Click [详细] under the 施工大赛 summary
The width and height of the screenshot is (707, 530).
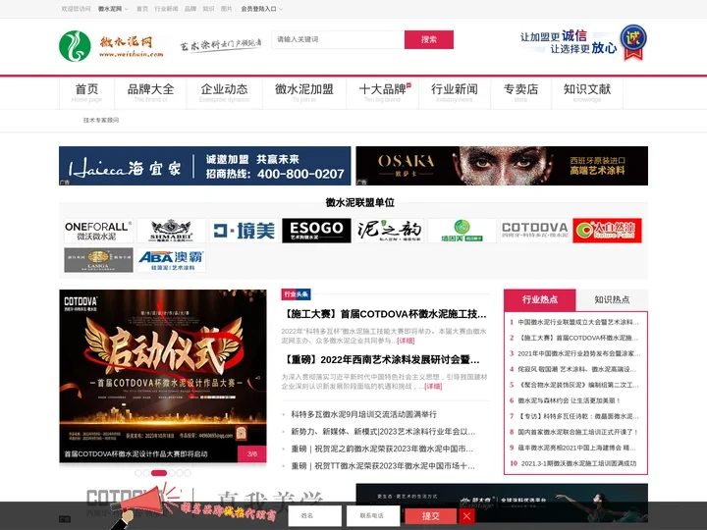coord(406,341)
